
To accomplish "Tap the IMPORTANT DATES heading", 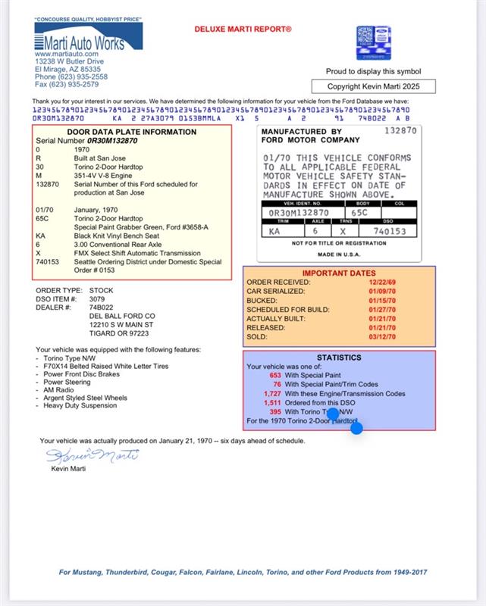I will 339,273.
